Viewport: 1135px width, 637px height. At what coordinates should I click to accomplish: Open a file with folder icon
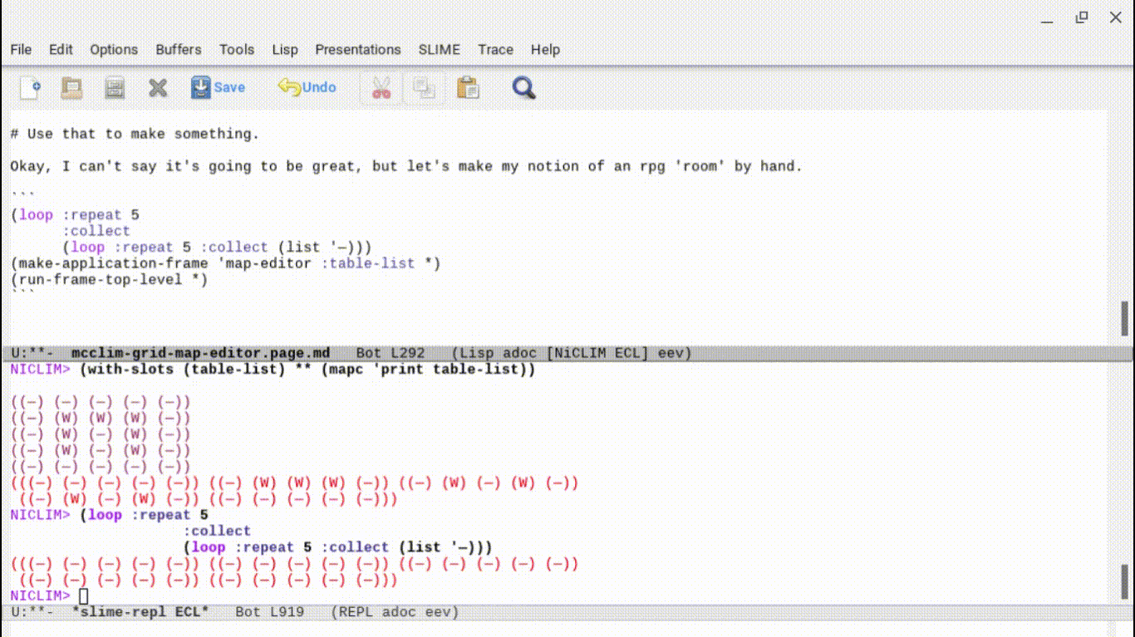pyautogui.click(x=72, y=87)
